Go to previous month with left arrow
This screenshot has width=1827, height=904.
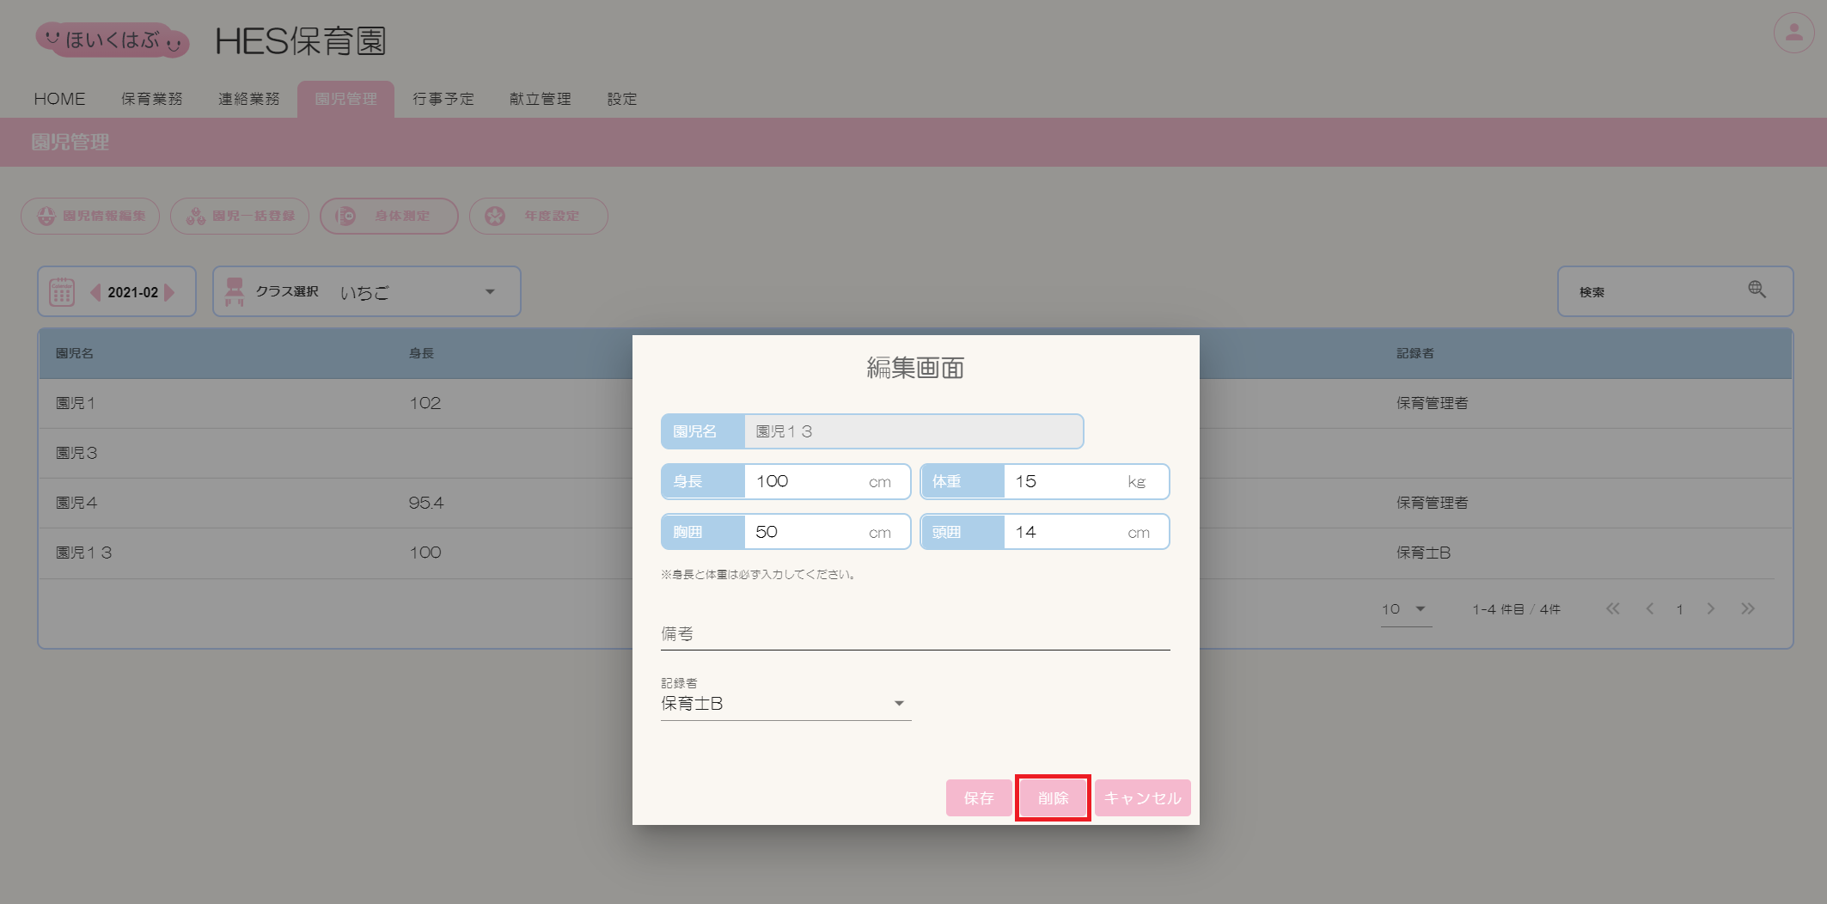point(95,292)
